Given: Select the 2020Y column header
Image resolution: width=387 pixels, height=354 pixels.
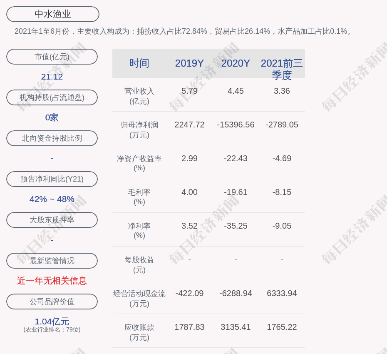Looking at the screenshot, I should [236, 63].
